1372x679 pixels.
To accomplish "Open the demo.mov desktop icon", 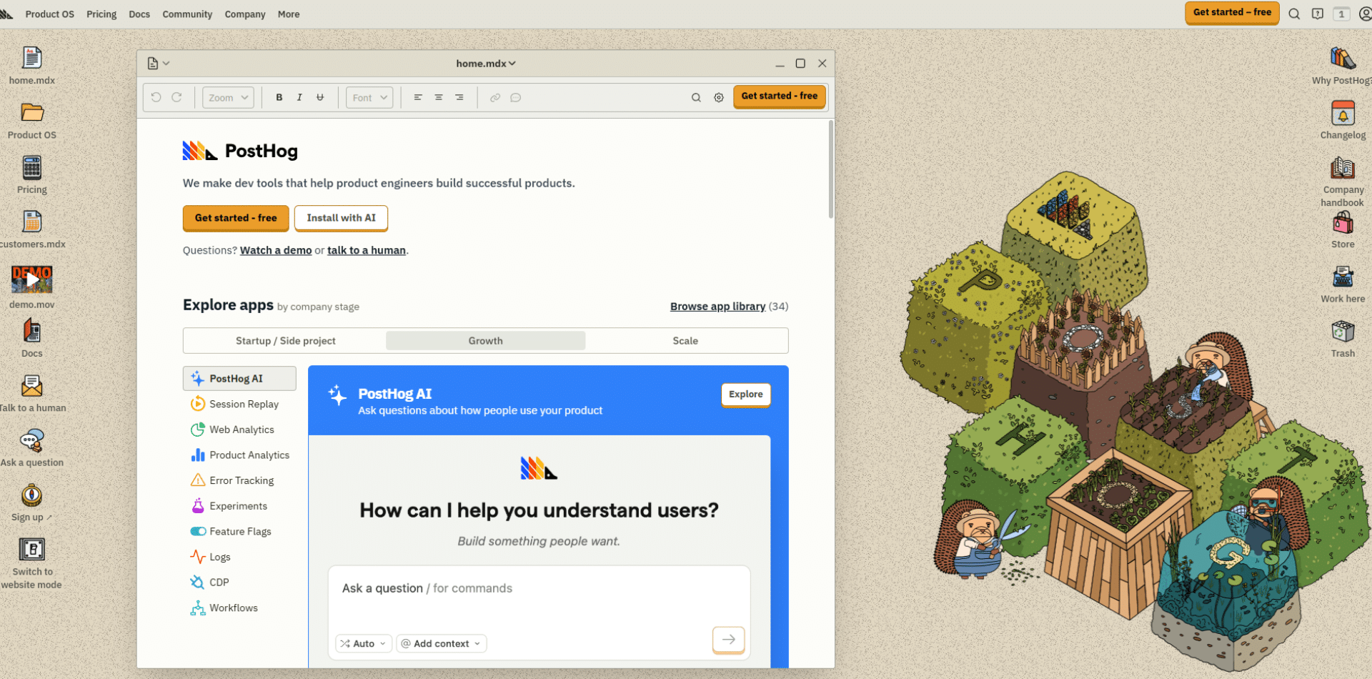I will [x=31, y=280].
